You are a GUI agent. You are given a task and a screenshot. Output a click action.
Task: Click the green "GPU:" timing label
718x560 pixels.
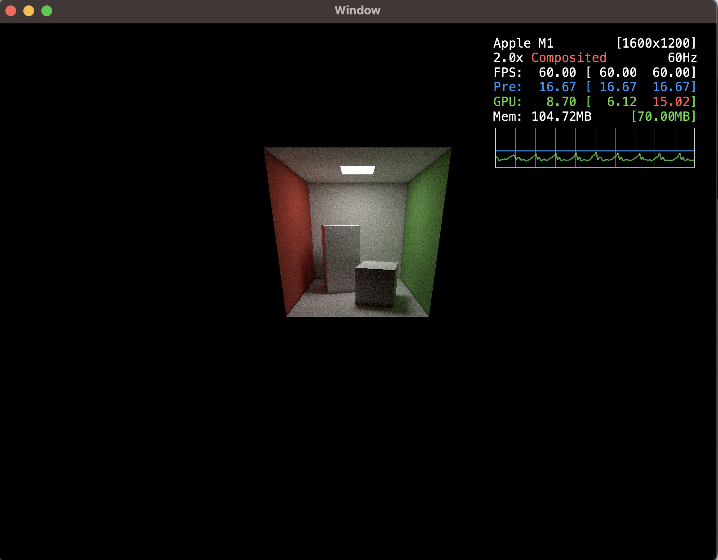click(x=507, y=102)
